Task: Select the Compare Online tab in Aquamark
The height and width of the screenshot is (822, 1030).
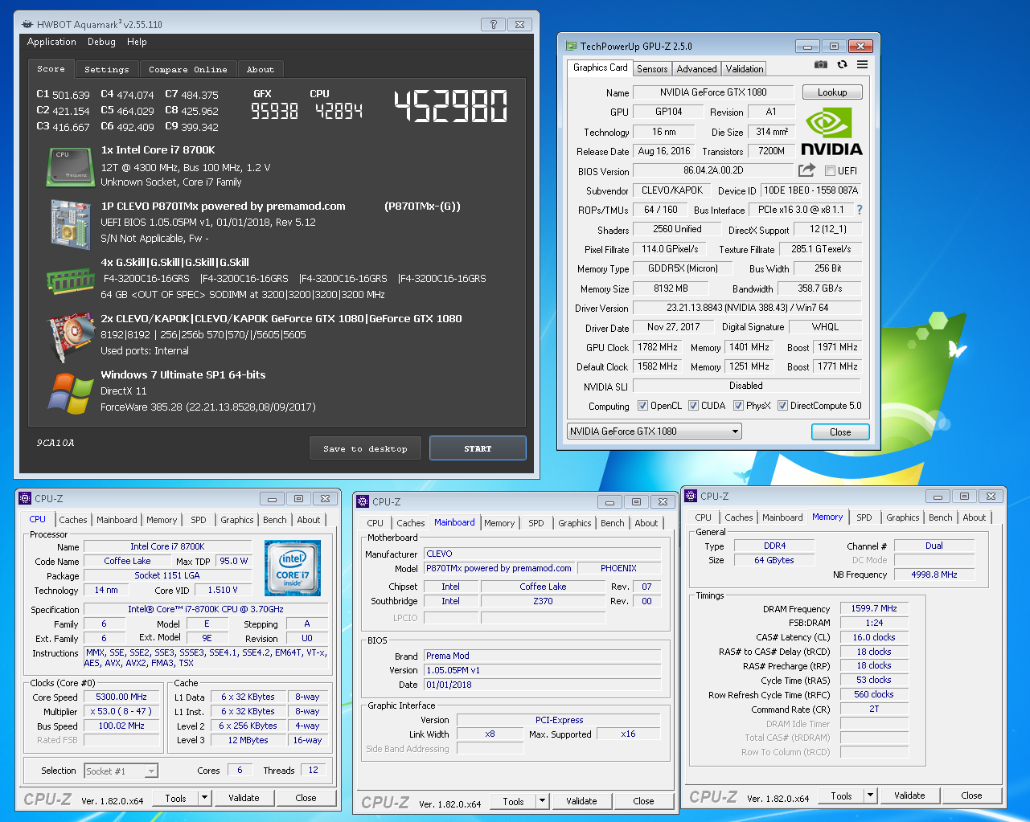Action: pyautogui.click(x=187, y=70)
